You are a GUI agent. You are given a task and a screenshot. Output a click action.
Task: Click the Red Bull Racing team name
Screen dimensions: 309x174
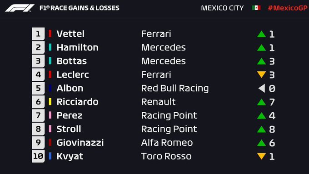[x=175, y=89]
